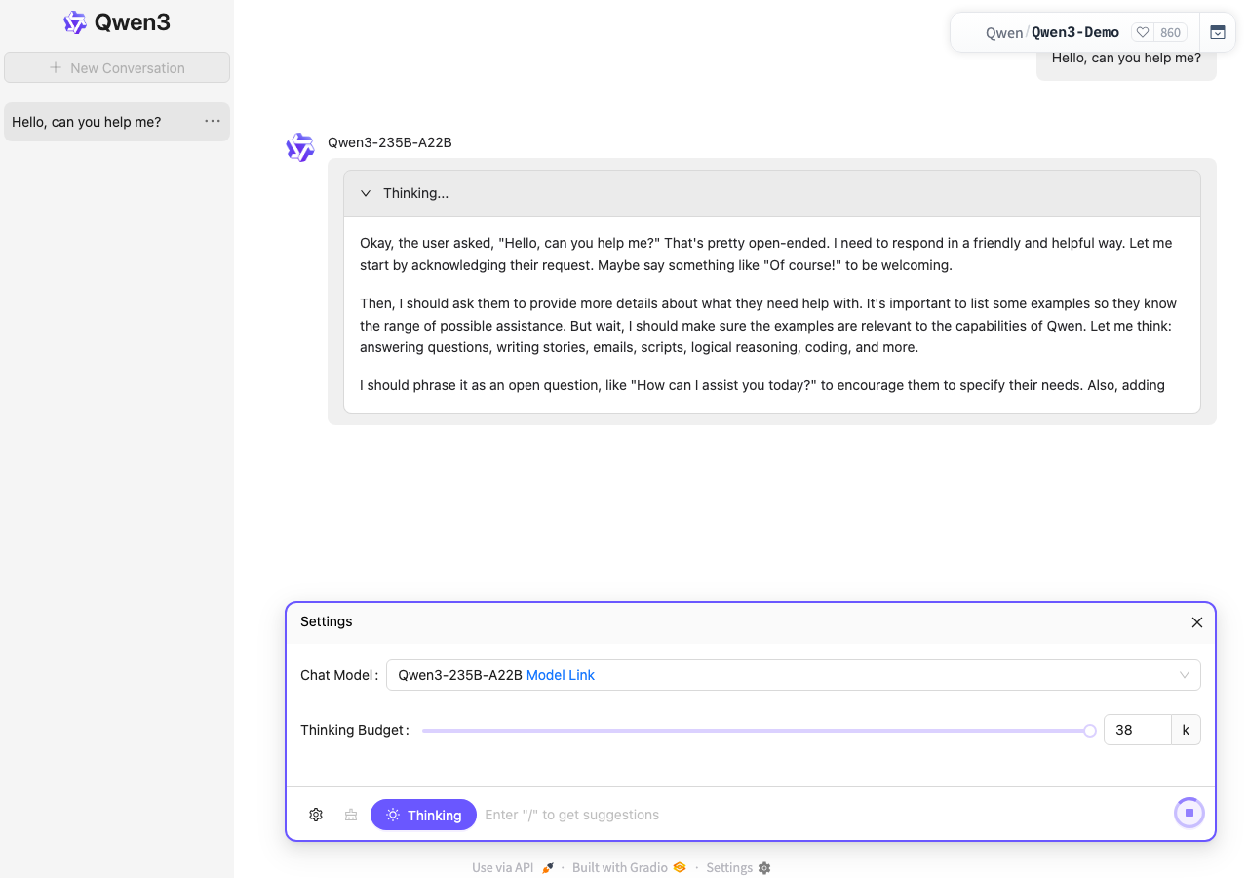Viewport: 1248px width, 878px height.
Task: Click the Qwen3-235B-A22B assistant avatar
Action: [x=300, y=147]
